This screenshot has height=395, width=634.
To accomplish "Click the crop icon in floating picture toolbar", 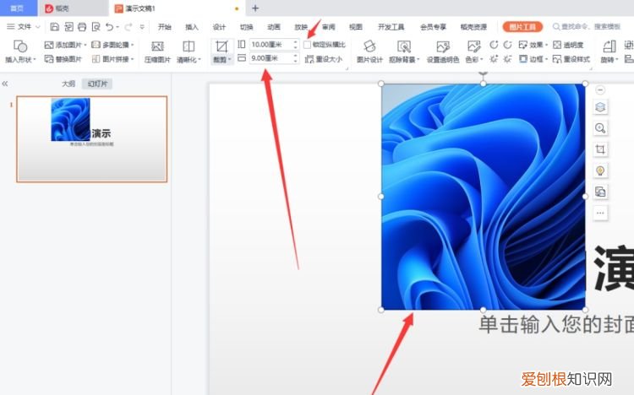I will [x=600, y=149].
